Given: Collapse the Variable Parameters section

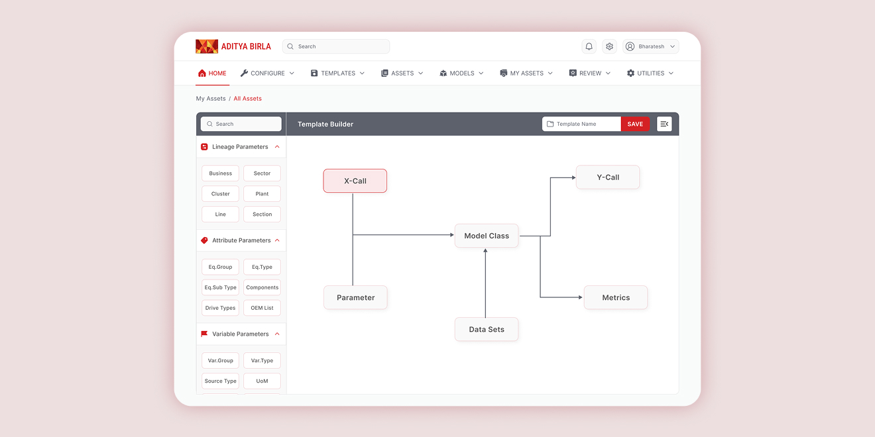Looking at the screenshot, I should (277, 334).
